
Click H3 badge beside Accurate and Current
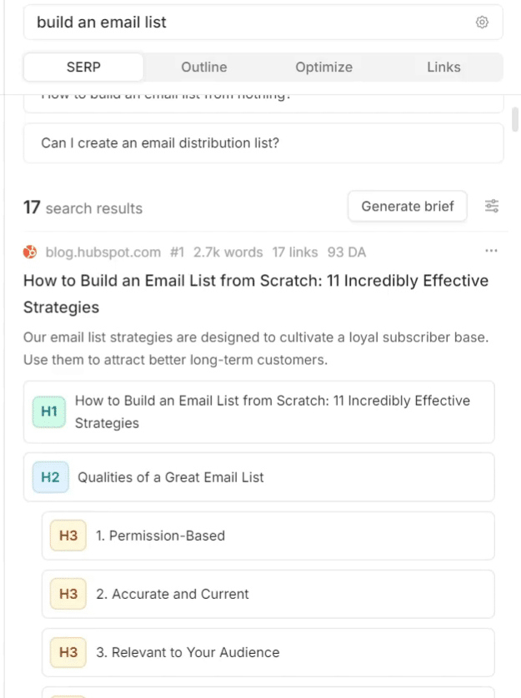68,594
